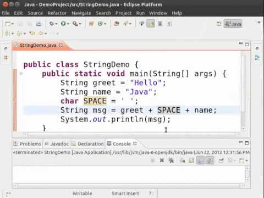Open the External Tools dropdown arrow

80,24
